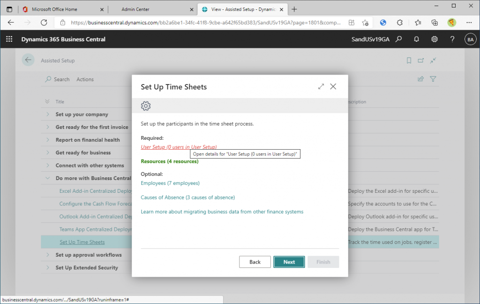Image resolution: width=480 pixels, height=304 pixels.
Task: Open the BA user account menu
Action: (x=471, y=39)
